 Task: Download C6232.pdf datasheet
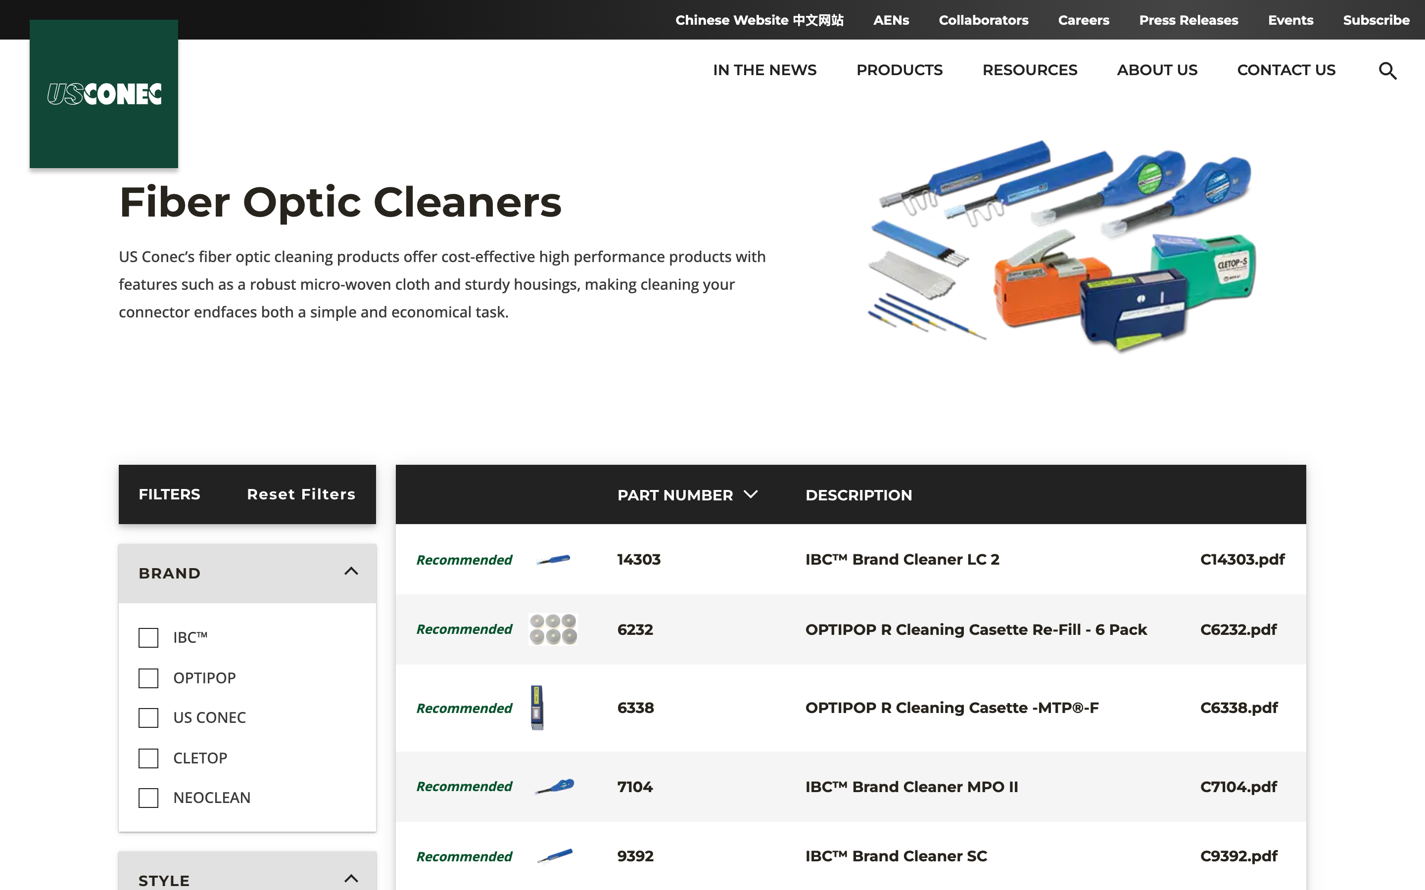point(1238,629)
